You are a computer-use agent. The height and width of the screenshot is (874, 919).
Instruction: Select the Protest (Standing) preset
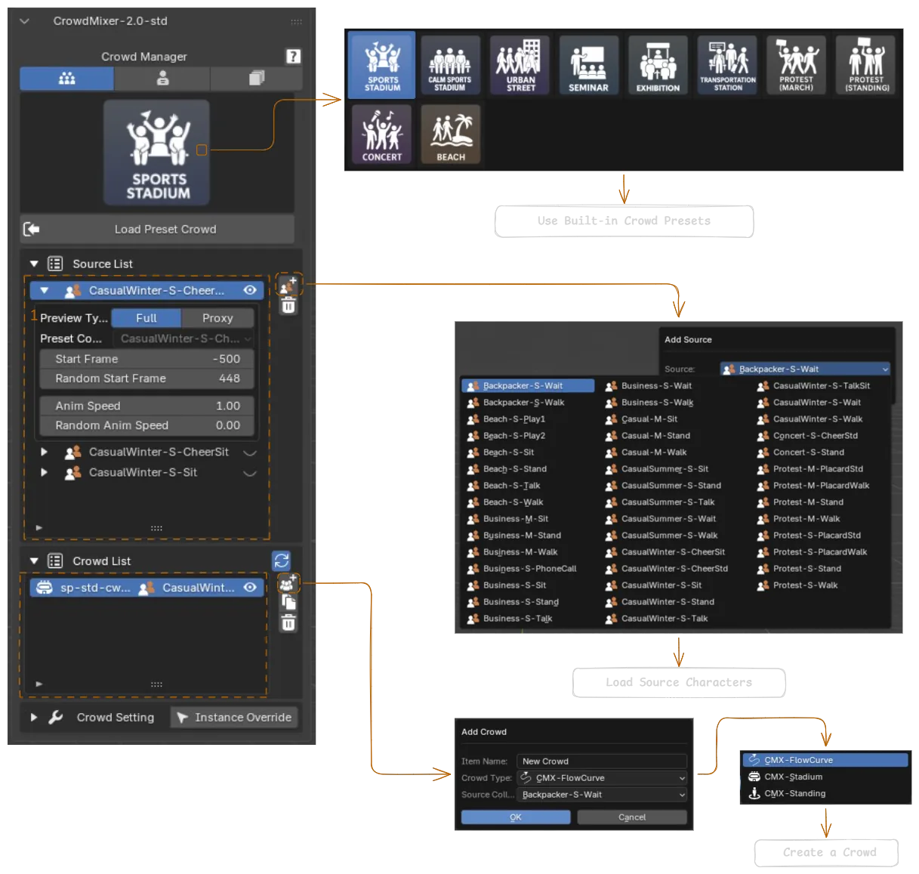(x=866, y=66)
